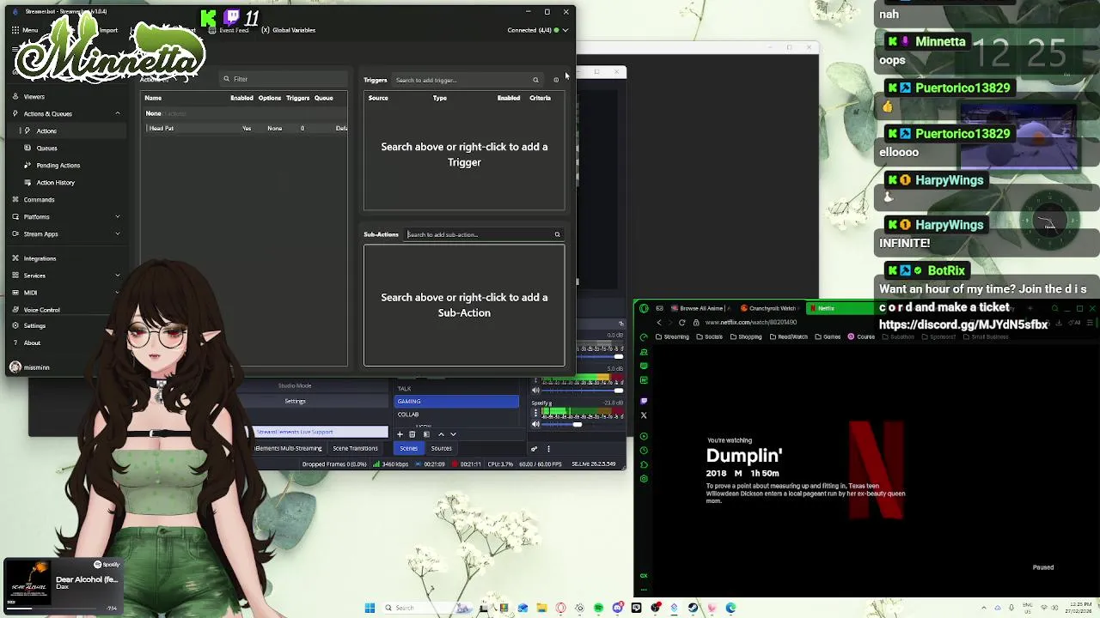Screen dimensions: 1100x618
Task: Open Event Feed in top bar
Action: pos(229,30)
